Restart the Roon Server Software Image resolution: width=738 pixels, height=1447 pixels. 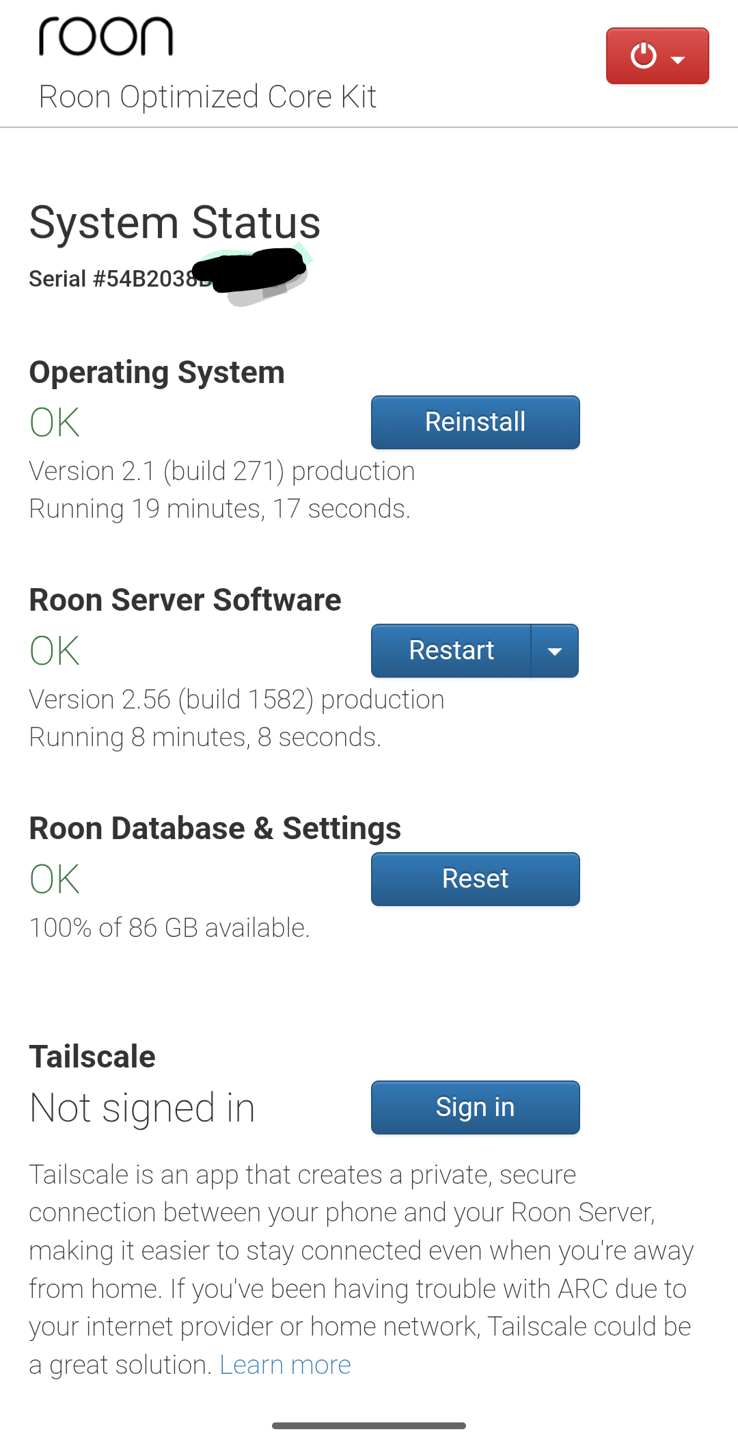point(451,650)
